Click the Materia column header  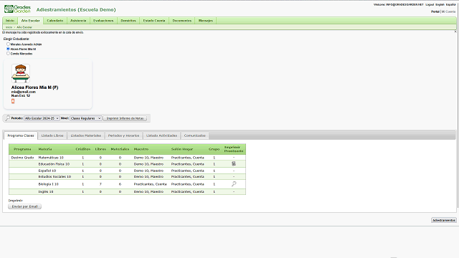click(x=45, y=149)
